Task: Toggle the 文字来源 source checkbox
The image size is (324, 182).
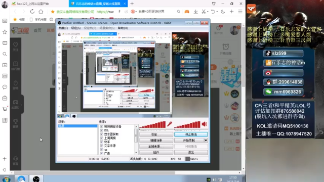Action: (102, 146)
